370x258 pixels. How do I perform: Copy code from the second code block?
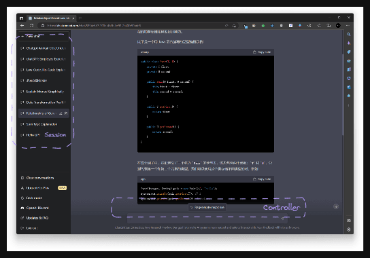click(x=262, y=179)
